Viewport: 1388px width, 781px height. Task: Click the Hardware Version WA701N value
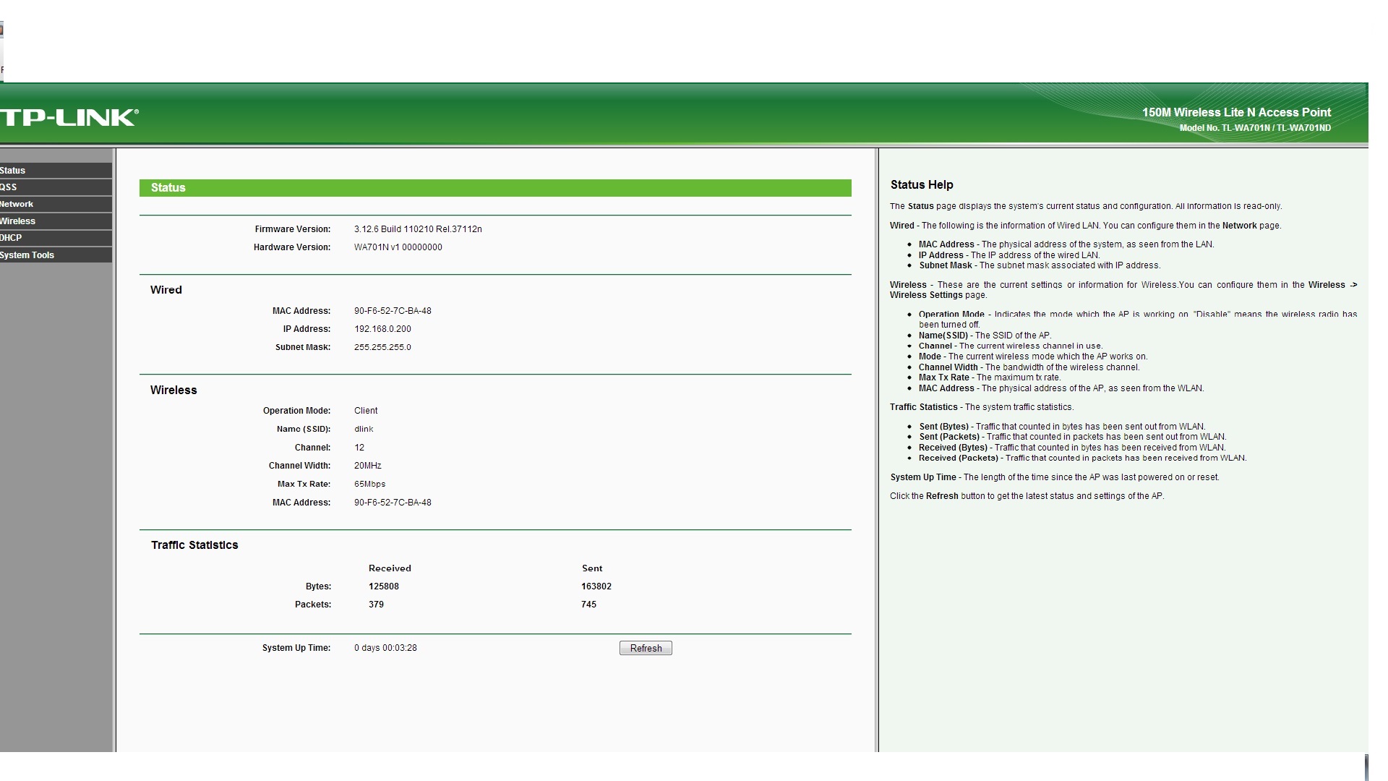pyautogui.click(x=398, y=247)
